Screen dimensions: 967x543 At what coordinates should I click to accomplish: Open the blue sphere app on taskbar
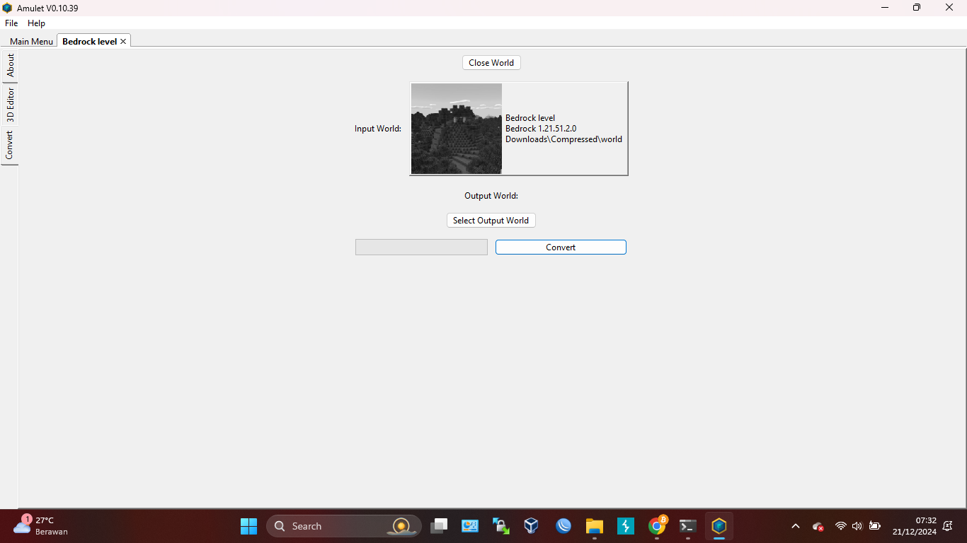563,526
